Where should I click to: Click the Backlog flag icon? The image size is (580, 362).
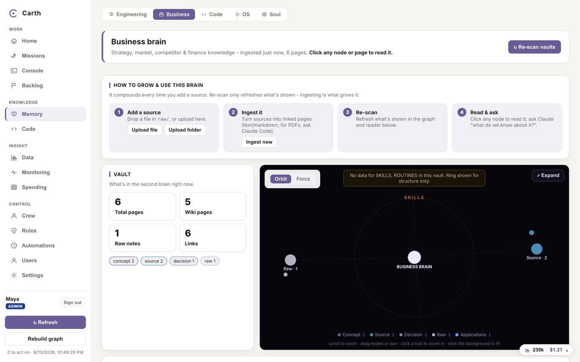click(14, 86)
